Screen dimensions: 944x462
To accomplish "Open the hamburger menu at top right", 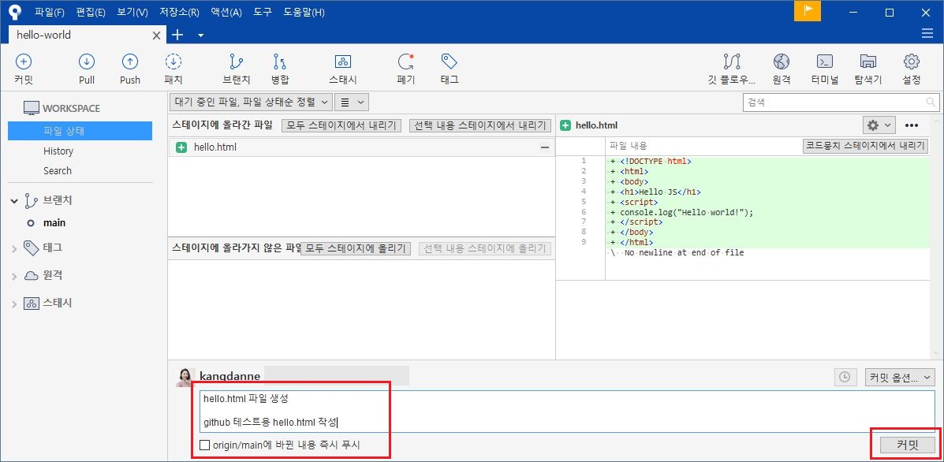I will pyautogui.click(x=927, y=34).
